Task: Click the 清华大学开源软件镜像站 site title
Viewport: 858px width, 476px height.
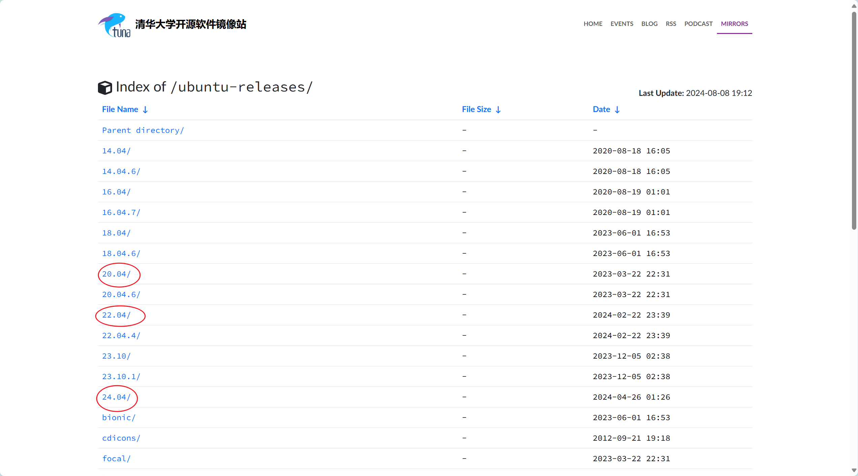Action: coord(191,24)
